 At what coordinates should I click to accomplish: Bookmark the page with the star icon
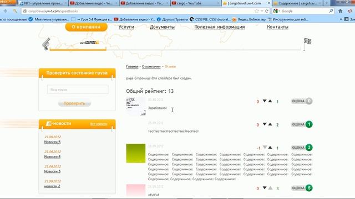pos(256,11)
